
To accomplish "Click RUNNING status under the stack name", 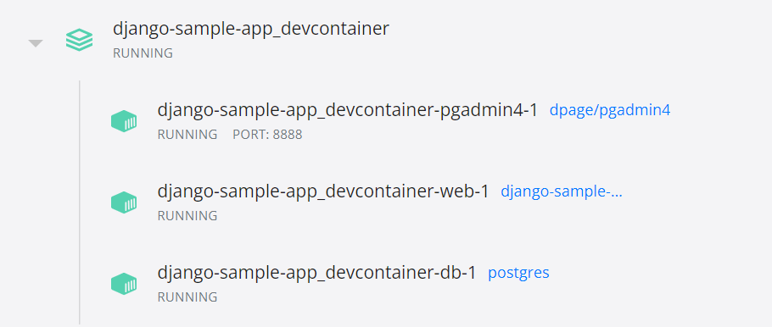I will [x=143, y=53].
